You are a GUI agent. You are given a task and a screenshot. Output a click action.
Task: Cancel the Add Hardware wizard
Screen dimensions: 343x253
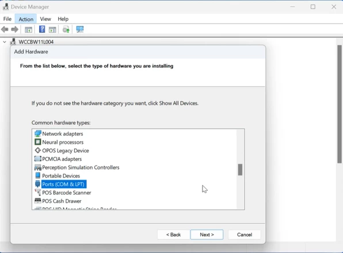[x=245, y=235]
